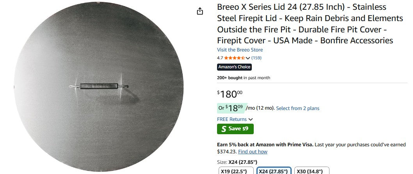This screenshot has height=174, width=413.
Task: Visit the Breeo Store link
Action: 240,50
